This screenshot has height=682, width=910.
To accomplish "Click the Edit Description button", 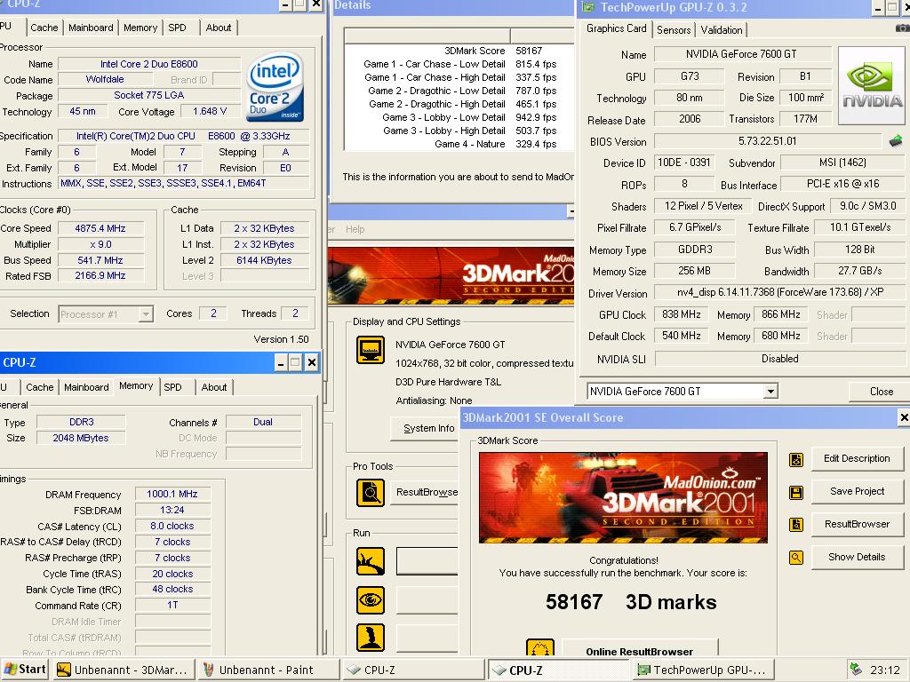I will (857, 459).
